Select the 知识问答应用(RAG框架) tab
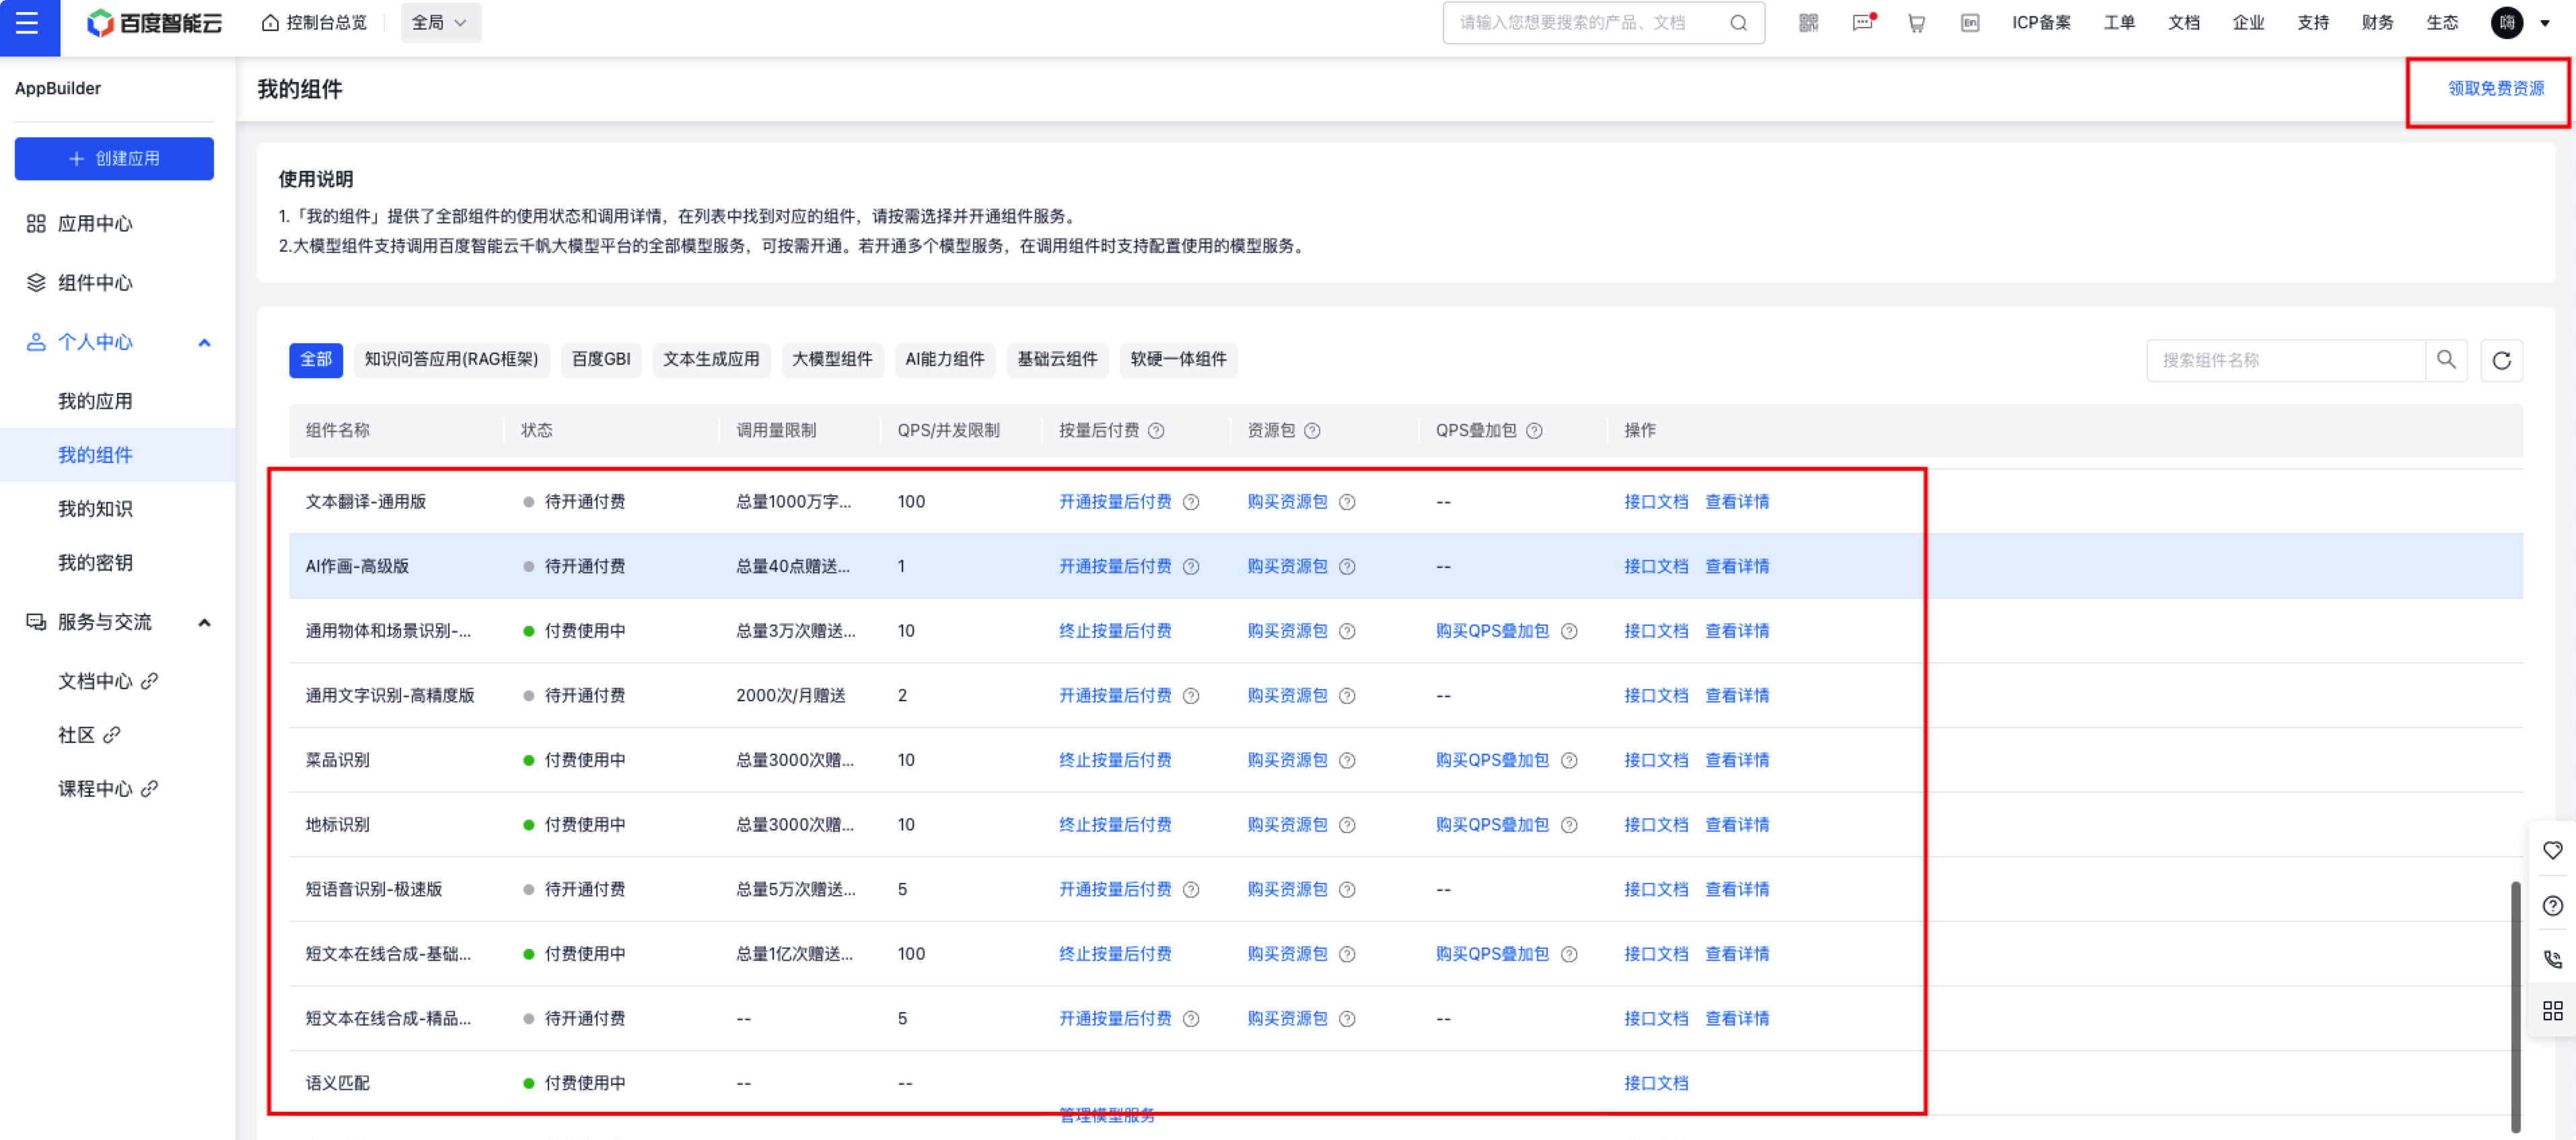Screen dimensions: 2576x1140 [451, 360]
